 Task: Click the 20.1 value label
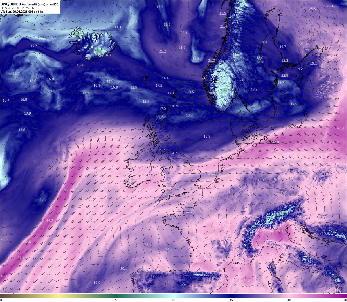pos(123,268)
